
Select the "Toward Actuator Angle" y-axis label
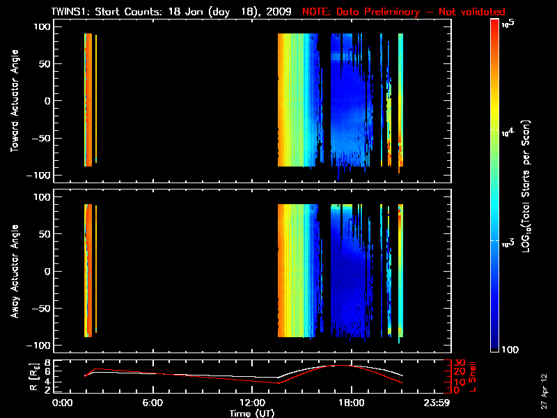(x=15, y=102)
